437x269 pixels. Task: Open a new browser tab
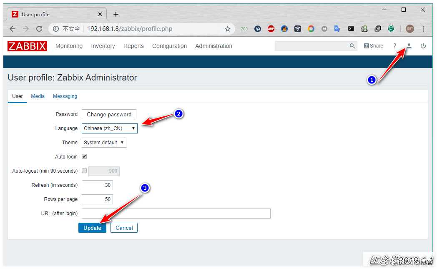point(116,14)
